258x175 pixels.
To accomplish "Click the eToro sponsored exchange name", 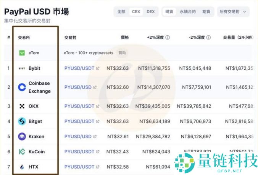I will pos(34,53).
